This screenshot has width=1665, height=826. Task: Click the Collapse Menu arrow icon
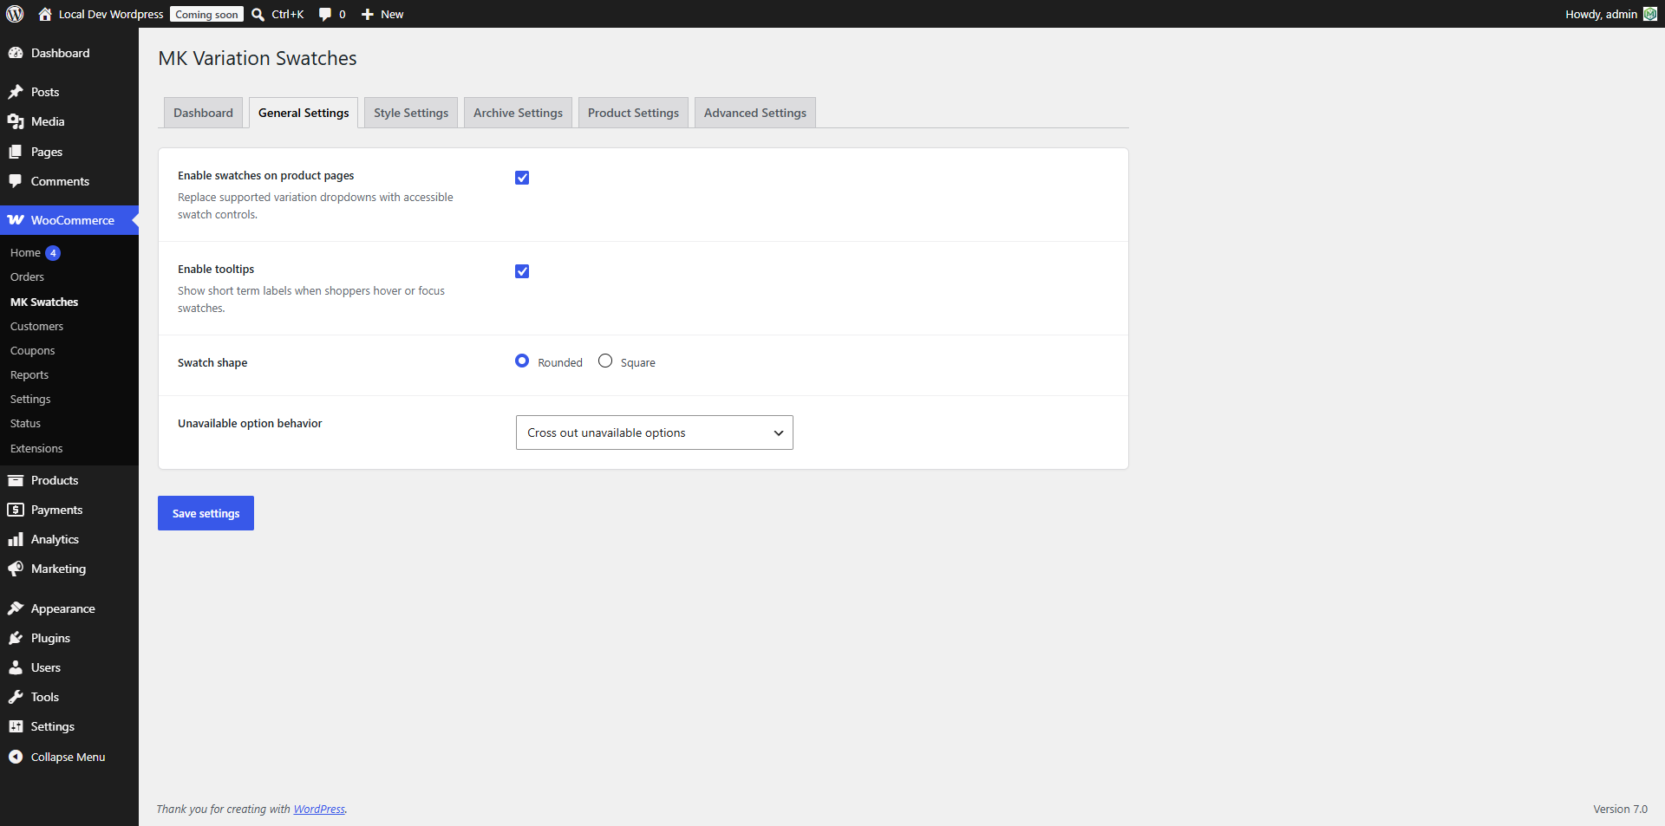point(16,757)
